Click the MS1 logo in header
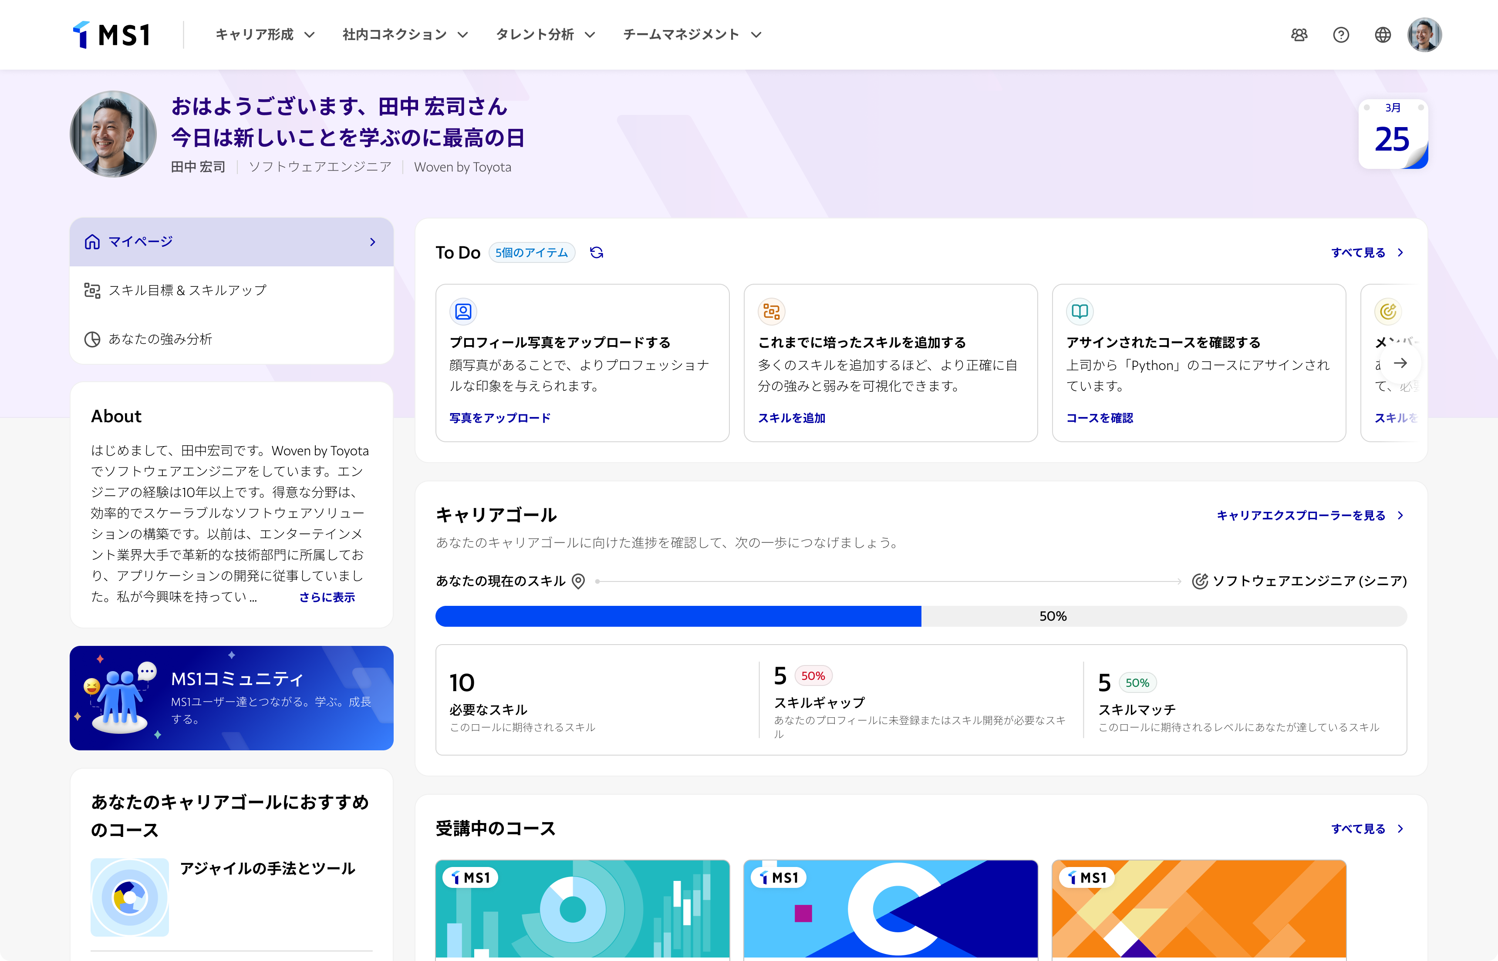 coord(111,35)
